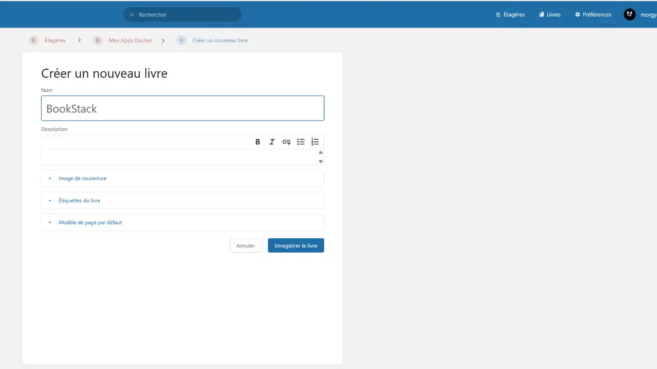This screenshot has height=369, width=657.
Task: Click into the Nom text field
Action: point(183,109)
